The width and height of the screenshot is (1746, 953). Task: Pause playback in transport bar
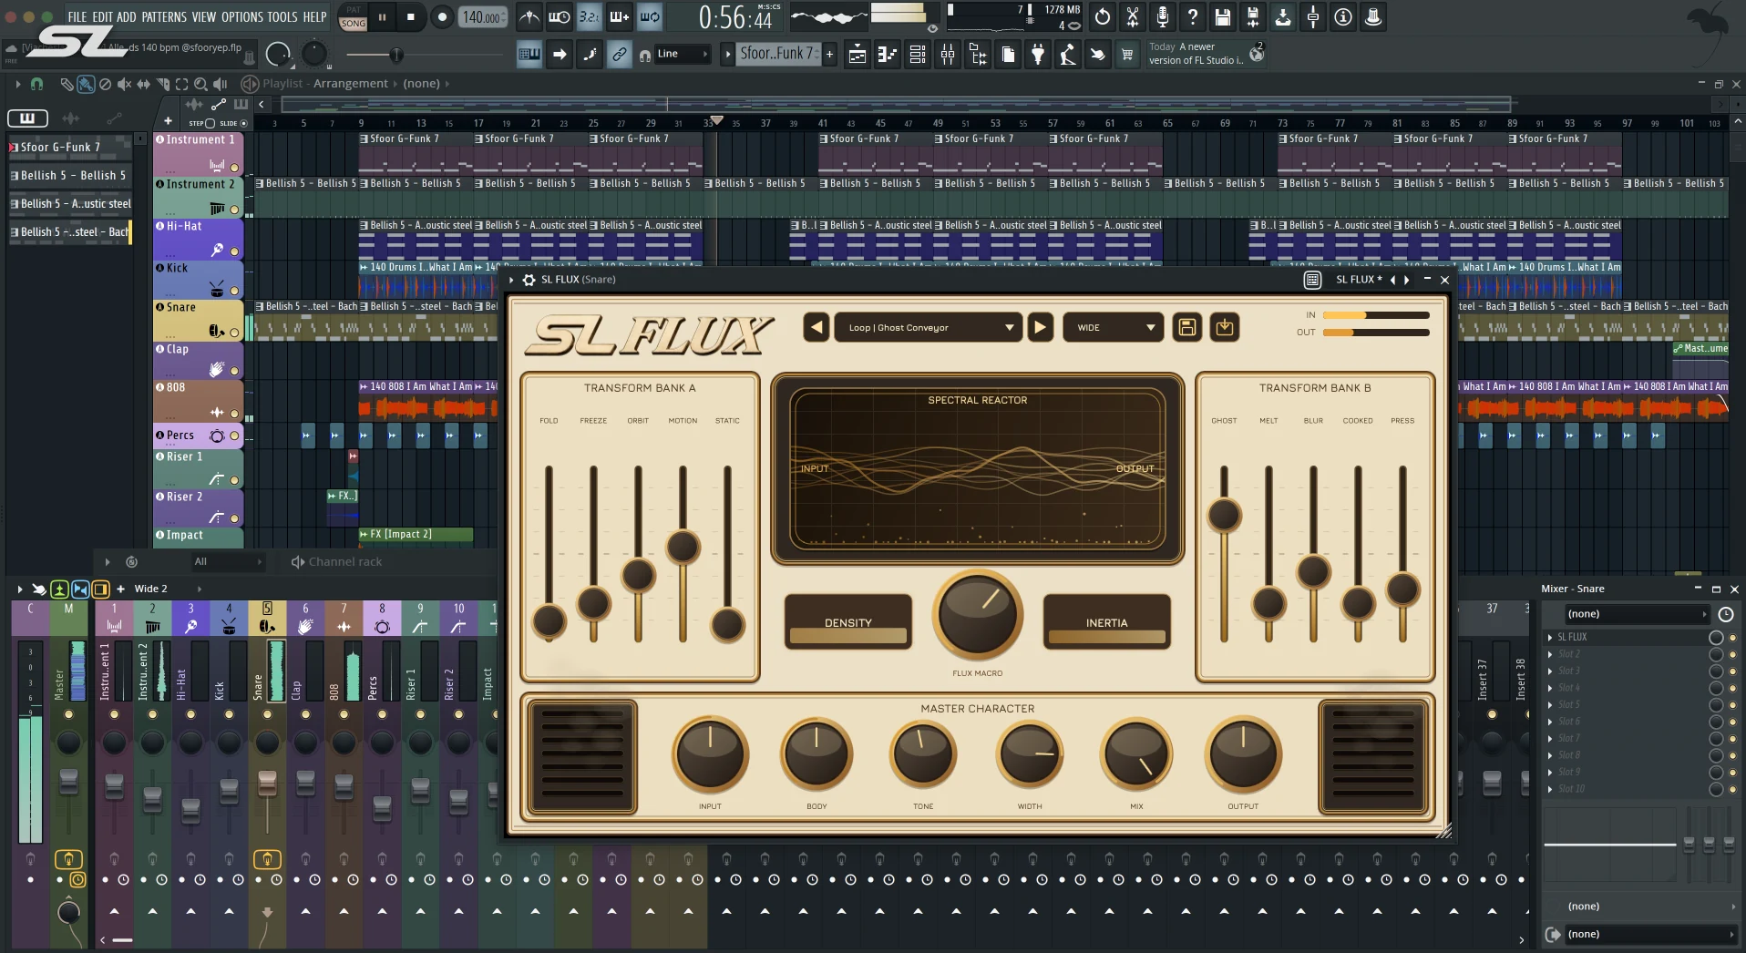[x=382, y=16]
